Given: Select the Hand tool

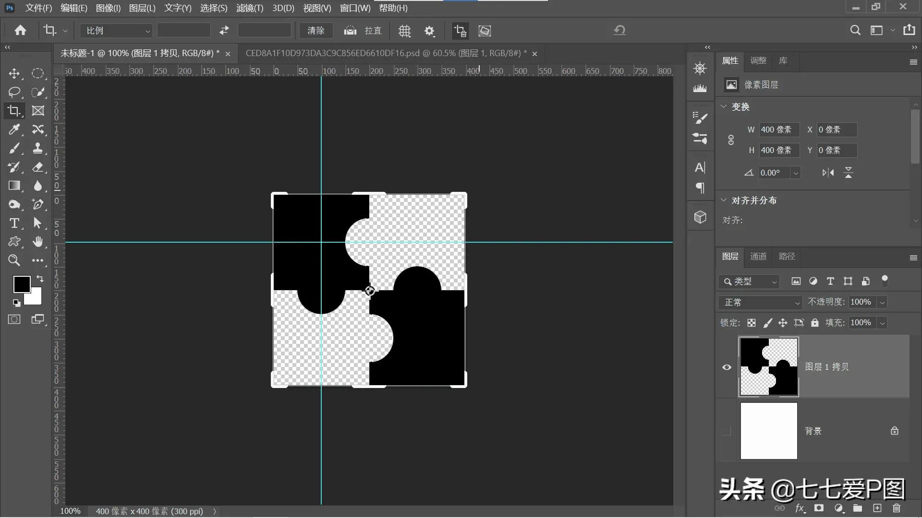Looking at the screenshot, I should (x=37, y=242).
